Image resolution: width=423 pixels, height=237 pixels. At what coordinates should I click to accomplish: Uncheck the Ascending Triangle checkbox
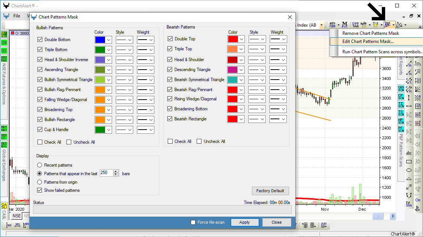[x=40, y=70]
